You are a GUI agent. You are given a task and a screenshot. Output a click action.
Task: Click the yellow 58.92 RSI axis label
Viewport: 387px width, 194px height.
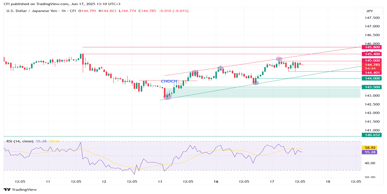click(x=370, y=148)
